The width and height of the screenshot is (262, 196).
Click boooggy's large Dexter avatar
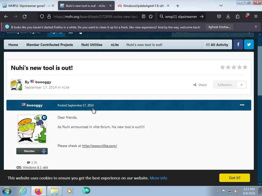click(32, 129)
